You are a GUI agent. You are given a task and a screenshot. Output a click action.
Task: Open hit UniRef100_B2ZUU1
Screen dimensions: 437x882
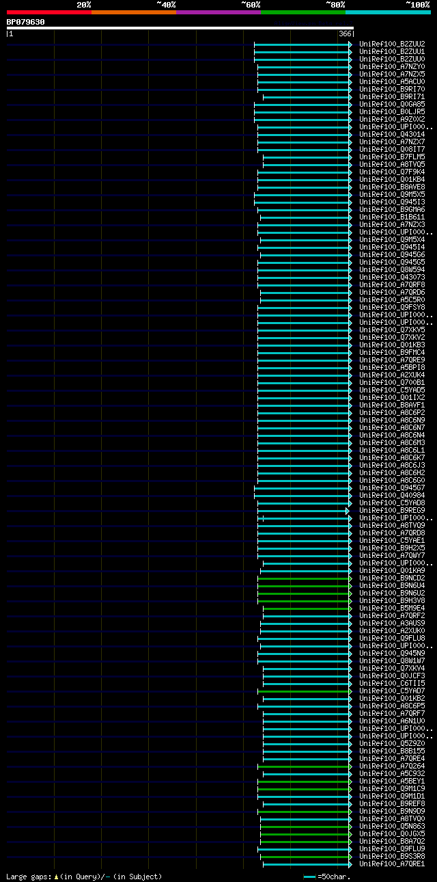(x=392, y=51)
